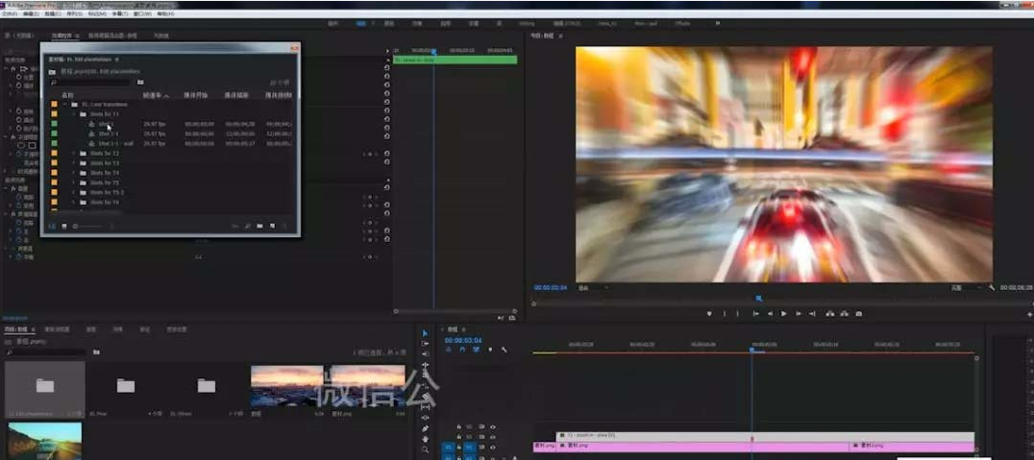1034x460 pixels.
Task: Click New Item icon in floating bin window
Action: (272, 226)
